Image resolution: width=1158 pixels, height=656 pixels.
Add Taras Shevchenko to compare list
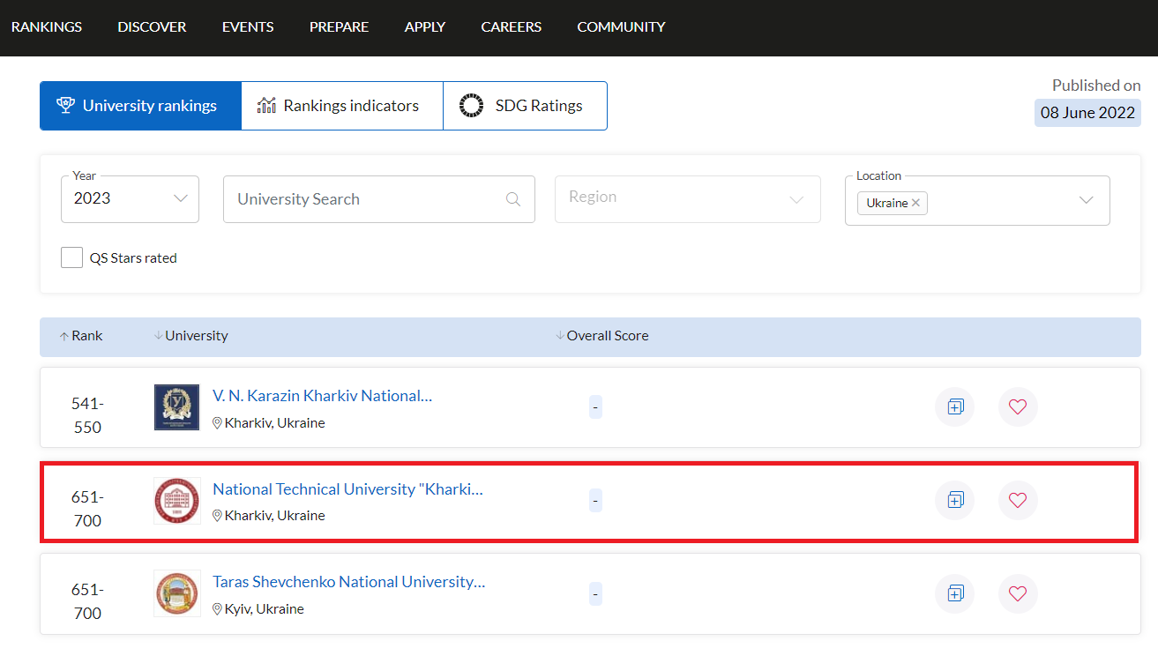tap(954, 593)
